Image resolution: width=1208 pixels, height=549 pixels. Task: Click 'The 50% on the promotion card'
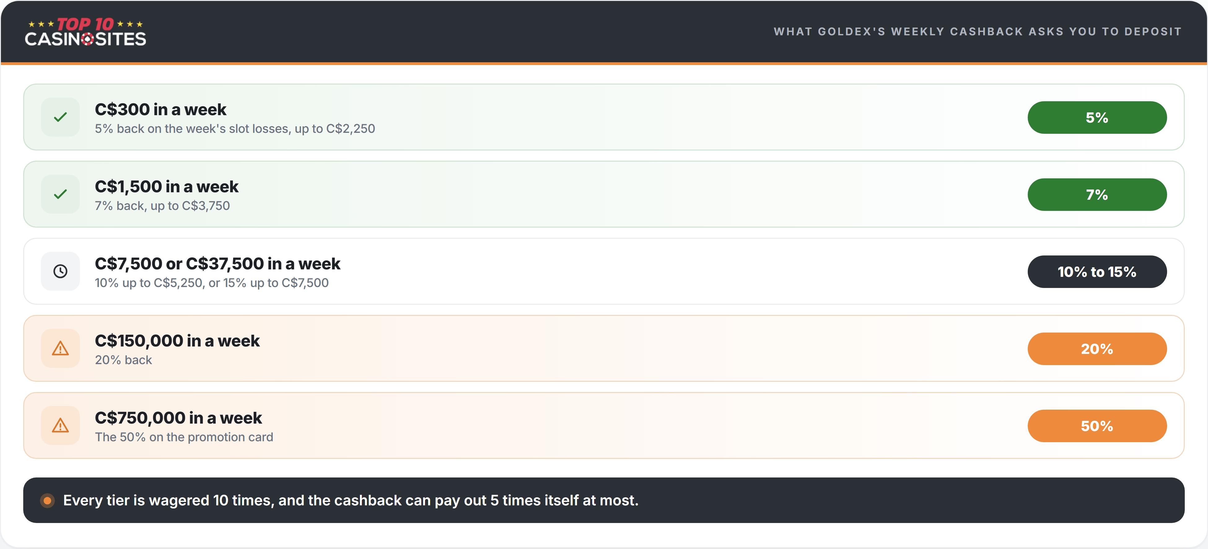pyautogui.click(x=184, y=438)
